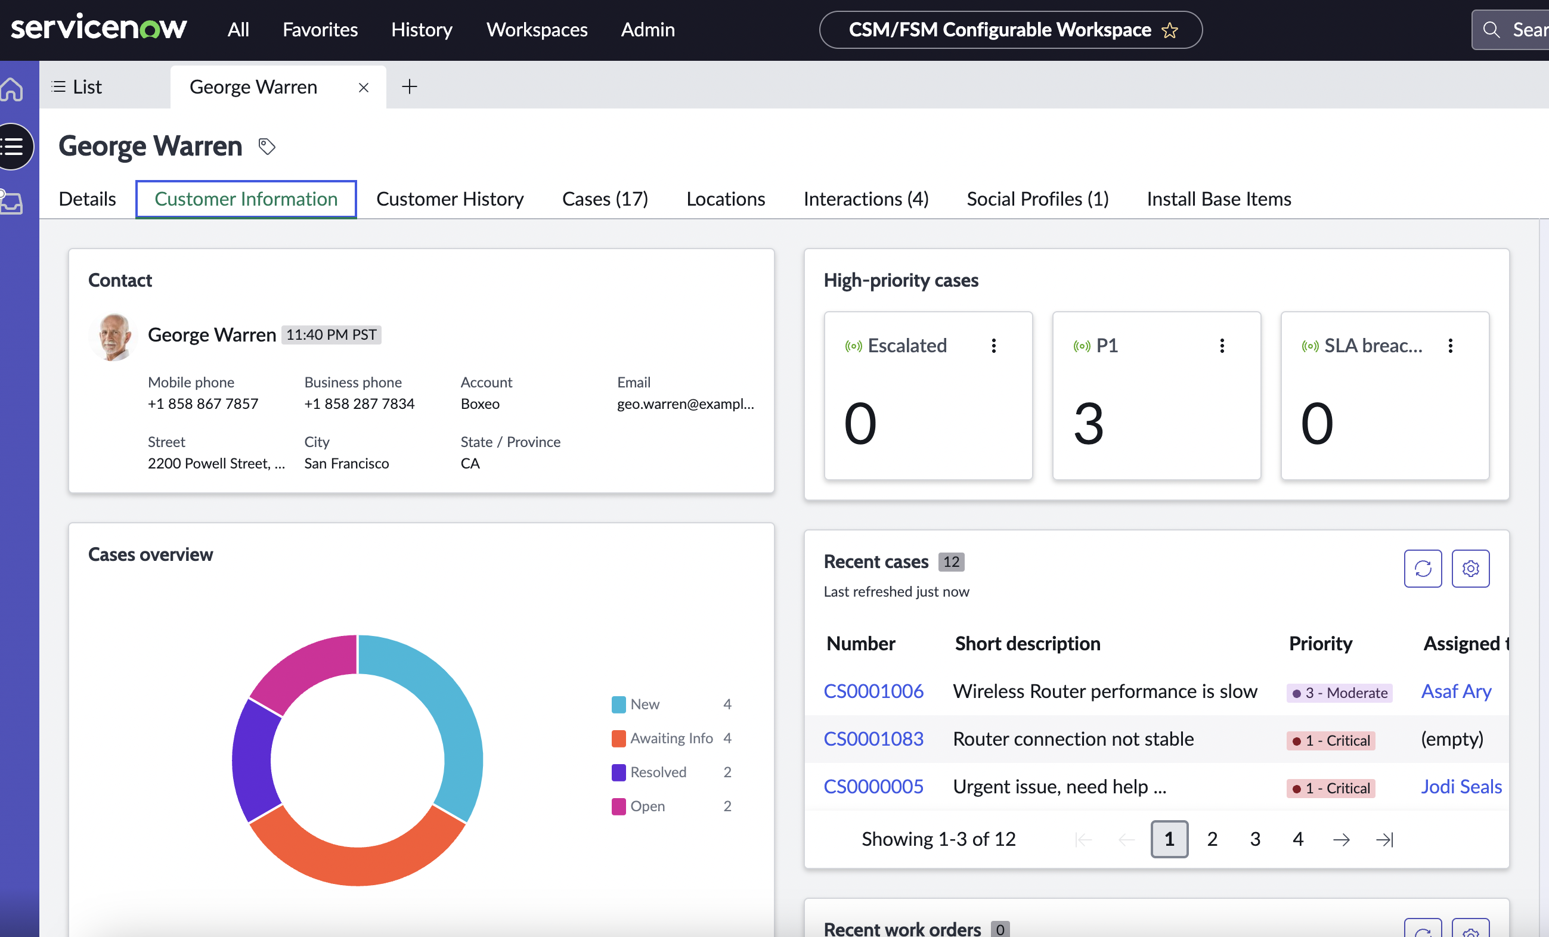Screen dimensions: 1549x937
Task: Open the list menu icon in sidebar
Action: click(x=13, y=147)
